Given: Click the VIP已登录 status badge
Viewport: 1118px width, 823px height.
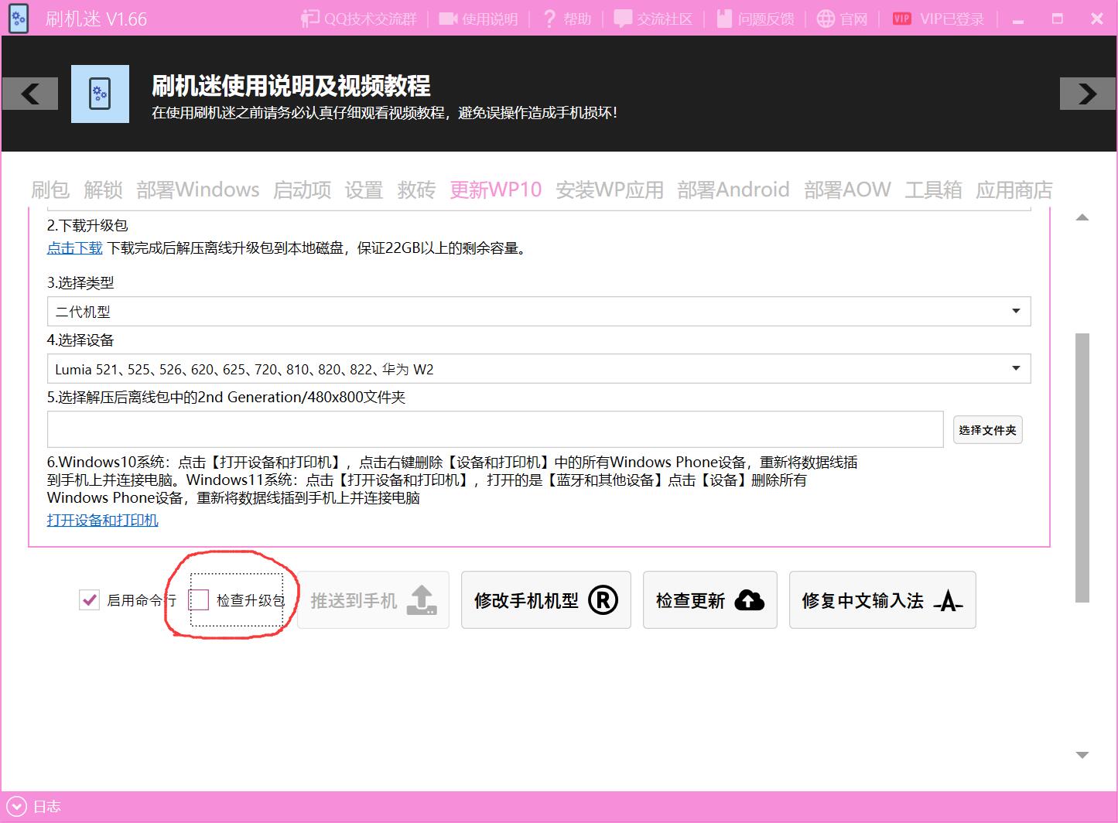Looking at the screenshot, I should point(938,19).
